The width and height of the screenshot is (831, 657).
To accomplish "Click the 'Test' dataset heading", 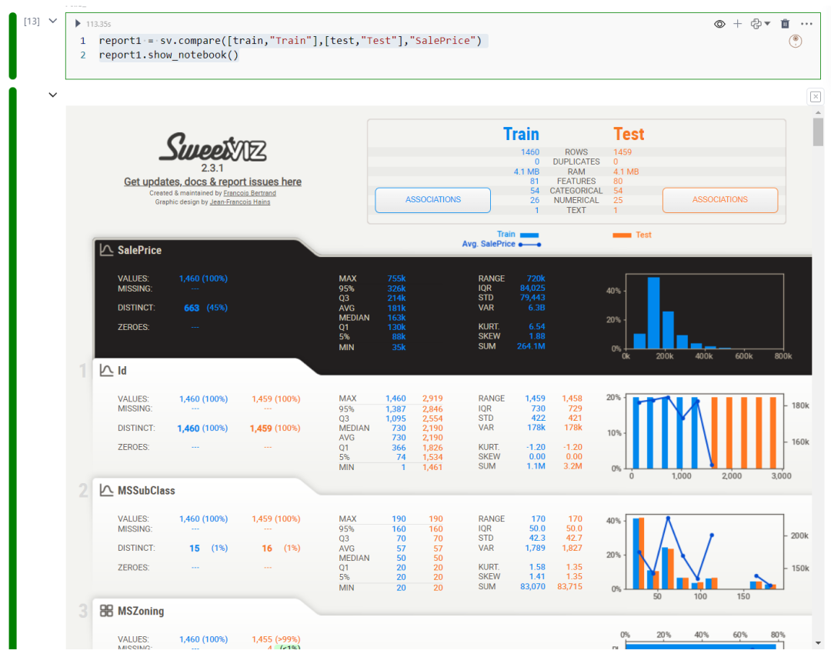I will coord(629,134).
